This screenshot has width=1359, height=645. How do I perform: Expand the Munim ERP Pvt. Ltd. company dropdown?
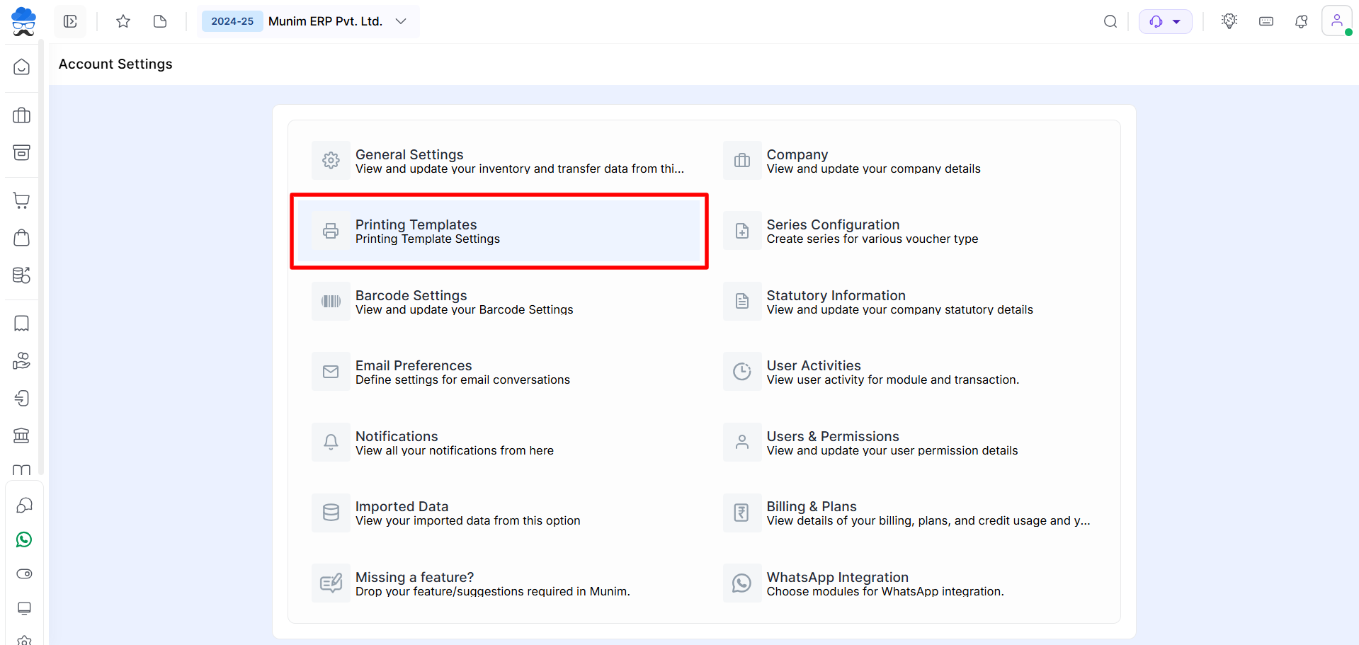[401, 21]
